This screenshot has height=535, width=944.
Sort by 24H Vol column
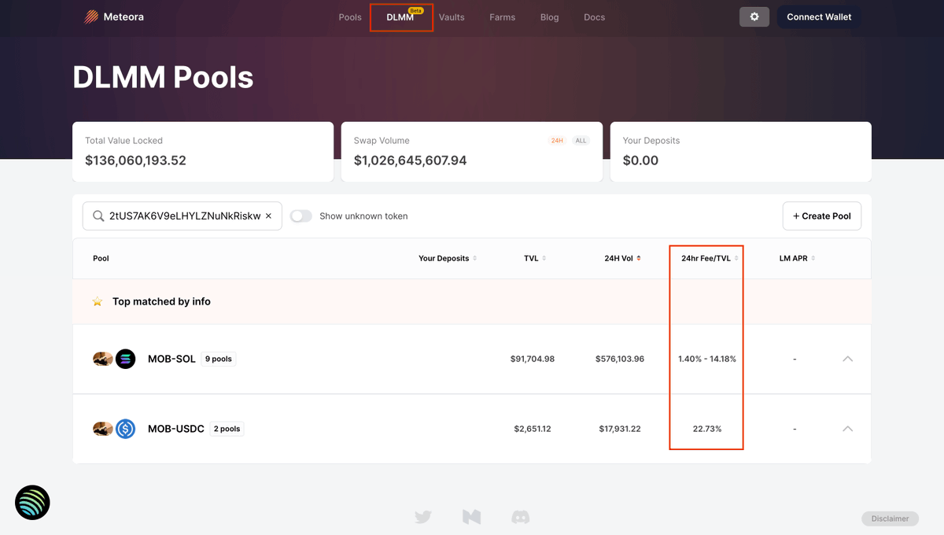pos(622,258)
